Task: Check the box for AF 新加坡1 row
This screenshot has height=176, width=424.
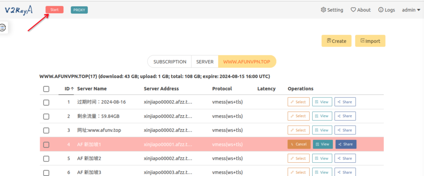Action: 46,145
